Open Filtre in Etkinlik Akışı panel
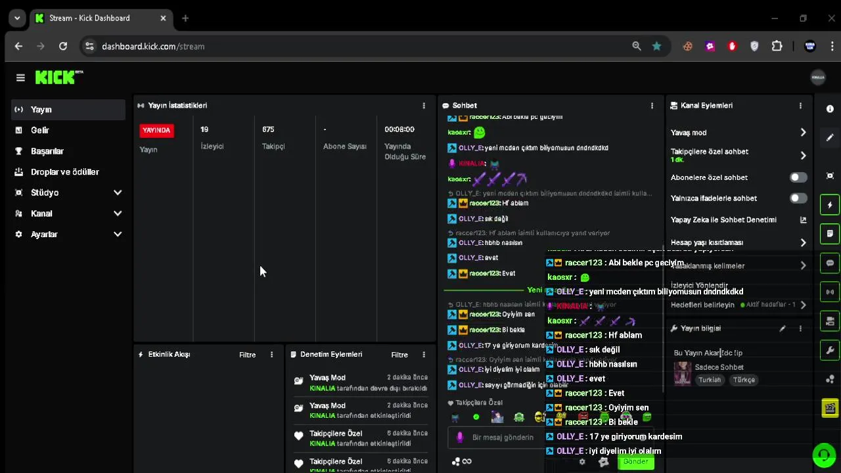 [x=247, y=355]
